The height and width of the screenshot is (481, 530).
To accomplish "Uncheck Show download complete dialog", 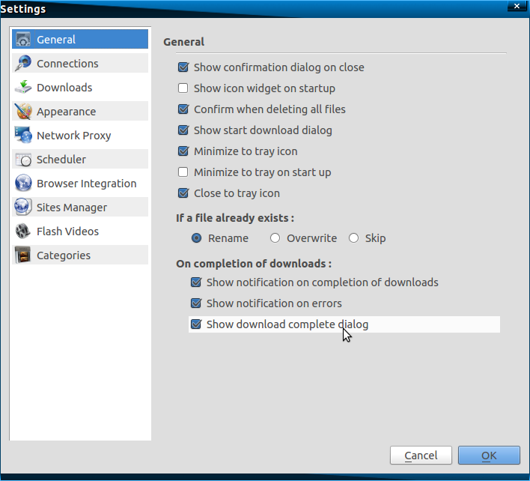I will (x=196, y=324).
